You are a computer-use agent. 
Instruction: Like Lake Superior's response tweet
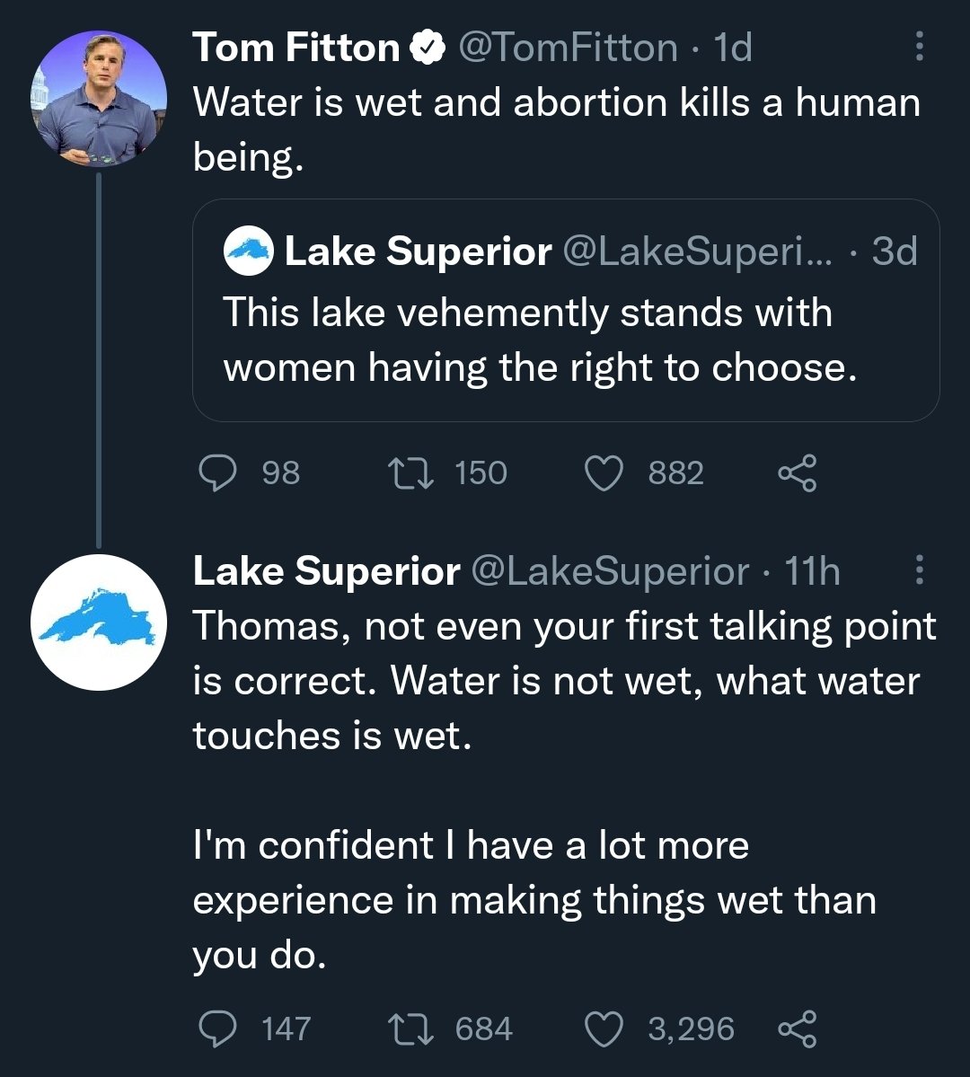pos(604,1028)
